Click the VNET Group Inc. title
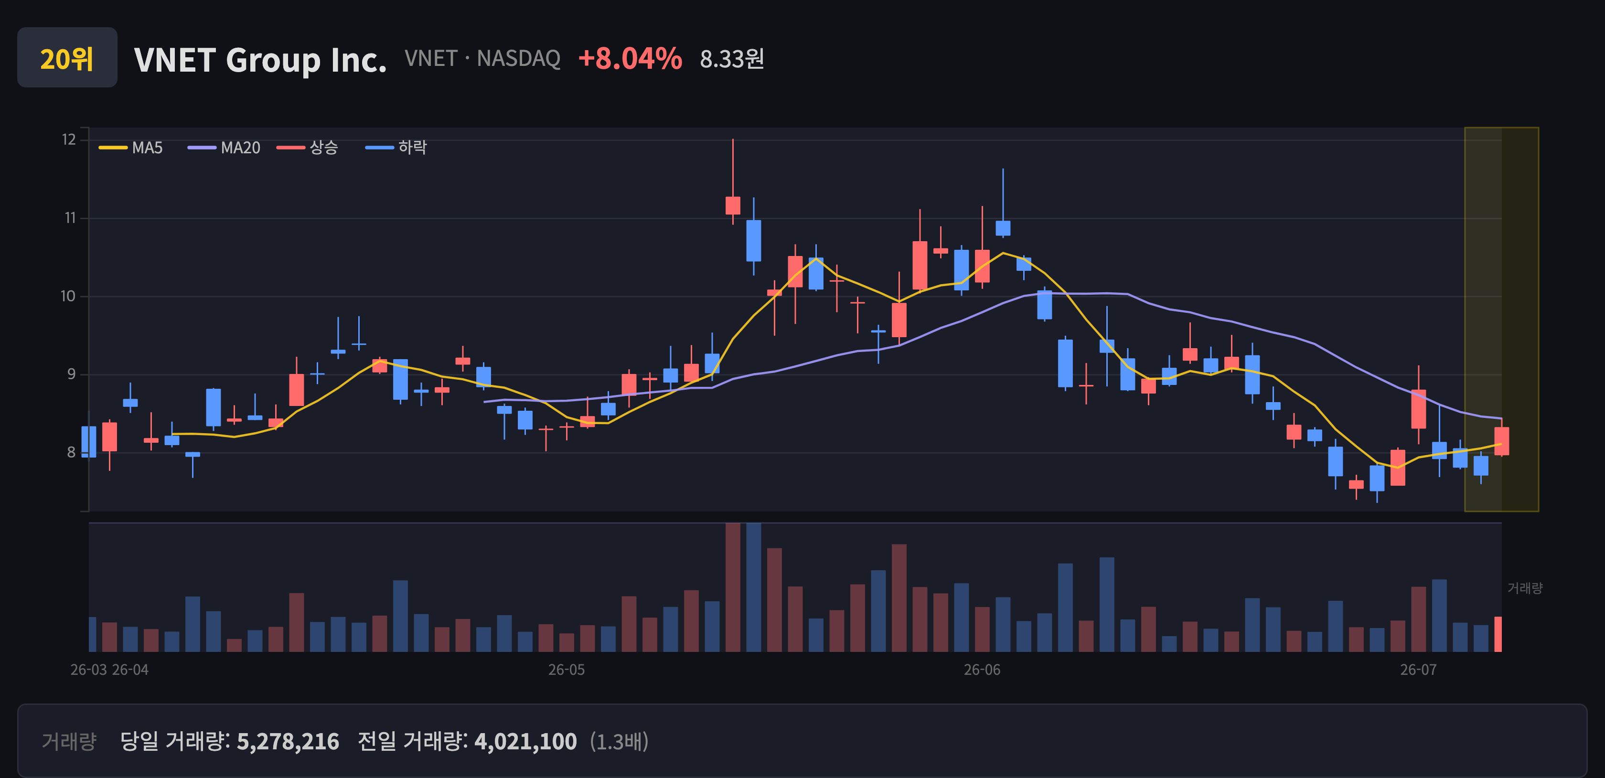 click(x=260, y=60)
